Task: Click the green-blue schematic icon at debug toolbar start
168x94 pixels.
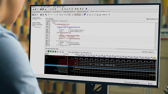Action: tap(33, 15)
